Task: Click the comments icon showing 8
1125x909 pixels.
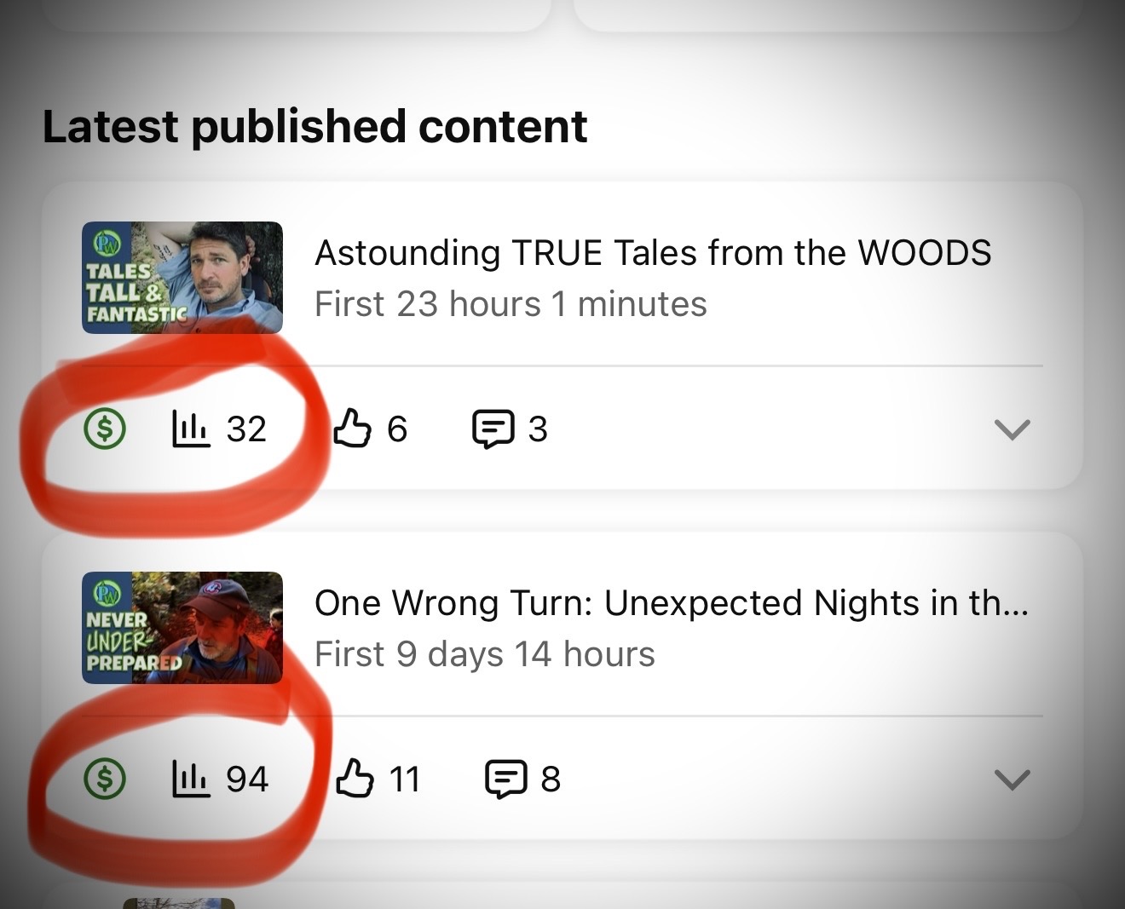Action: 506,780
